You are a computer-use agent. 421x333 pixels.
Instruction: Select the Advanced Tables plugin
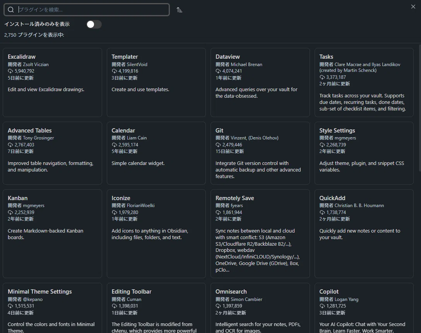coord(52,153)
